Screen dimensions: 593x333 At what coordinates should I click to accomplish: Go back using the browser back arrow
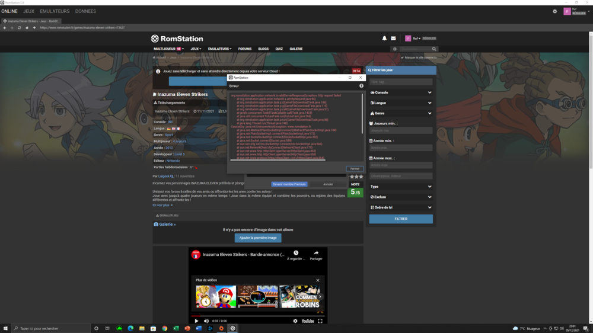5,28
